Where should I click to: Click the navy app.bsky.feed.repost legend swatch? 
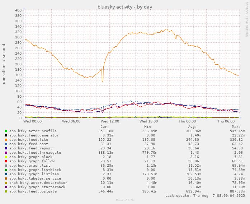click(x=6, y=148)
